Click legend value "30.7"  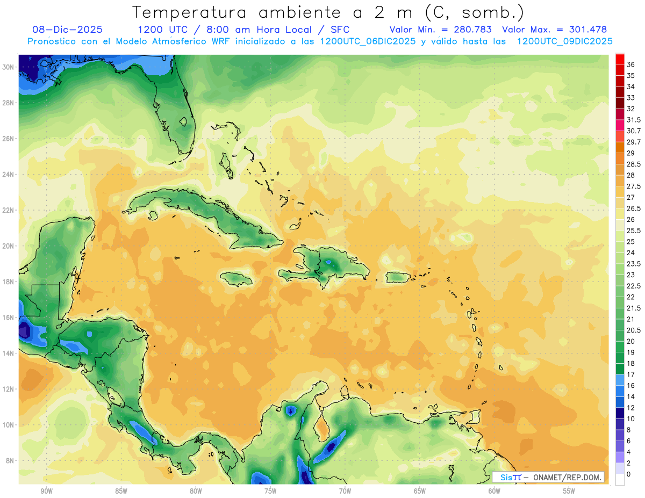[634, 131]
